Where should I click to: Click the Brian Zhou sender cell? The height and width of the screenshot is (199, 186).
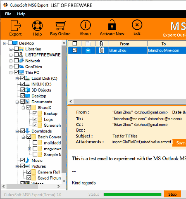tap(128, 50)
